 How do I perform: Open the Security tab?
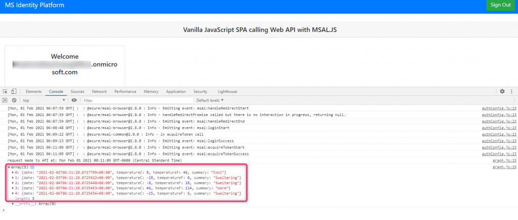coord(200,91)
